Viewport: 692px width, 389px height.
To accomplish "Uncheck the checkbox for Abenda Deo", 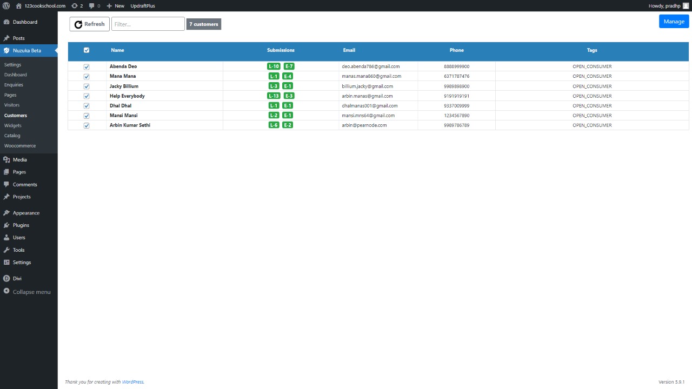I will click(x=86, y=67).
